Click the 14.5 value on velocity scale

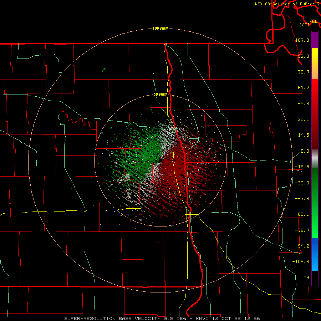(304, 135)
